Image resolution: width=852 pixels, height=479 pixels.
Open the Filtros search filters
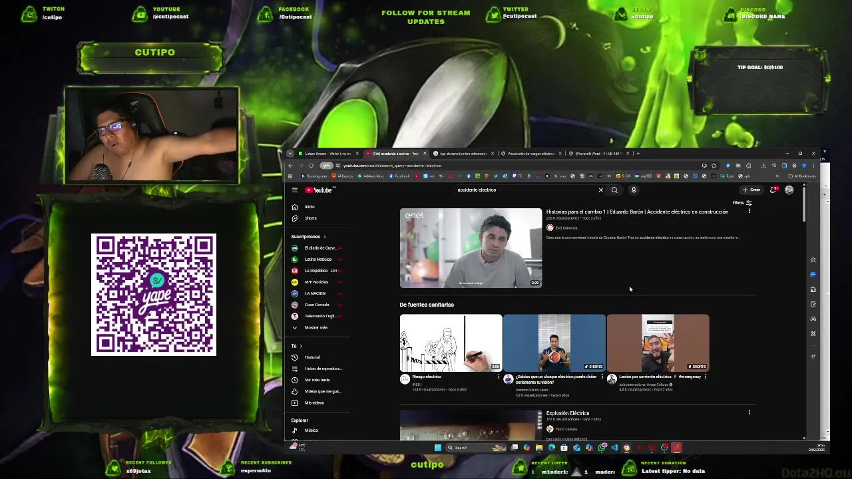(x=742, y=203)
